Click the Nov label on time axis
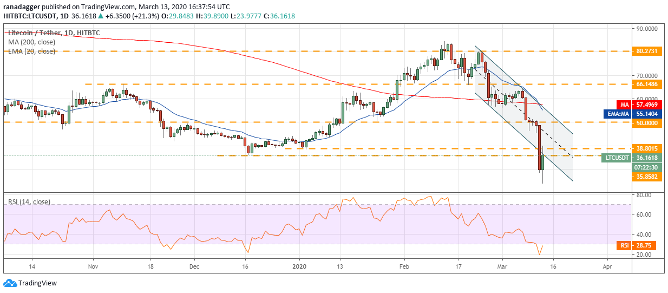668x293 pixels. (x=93, y=266)
